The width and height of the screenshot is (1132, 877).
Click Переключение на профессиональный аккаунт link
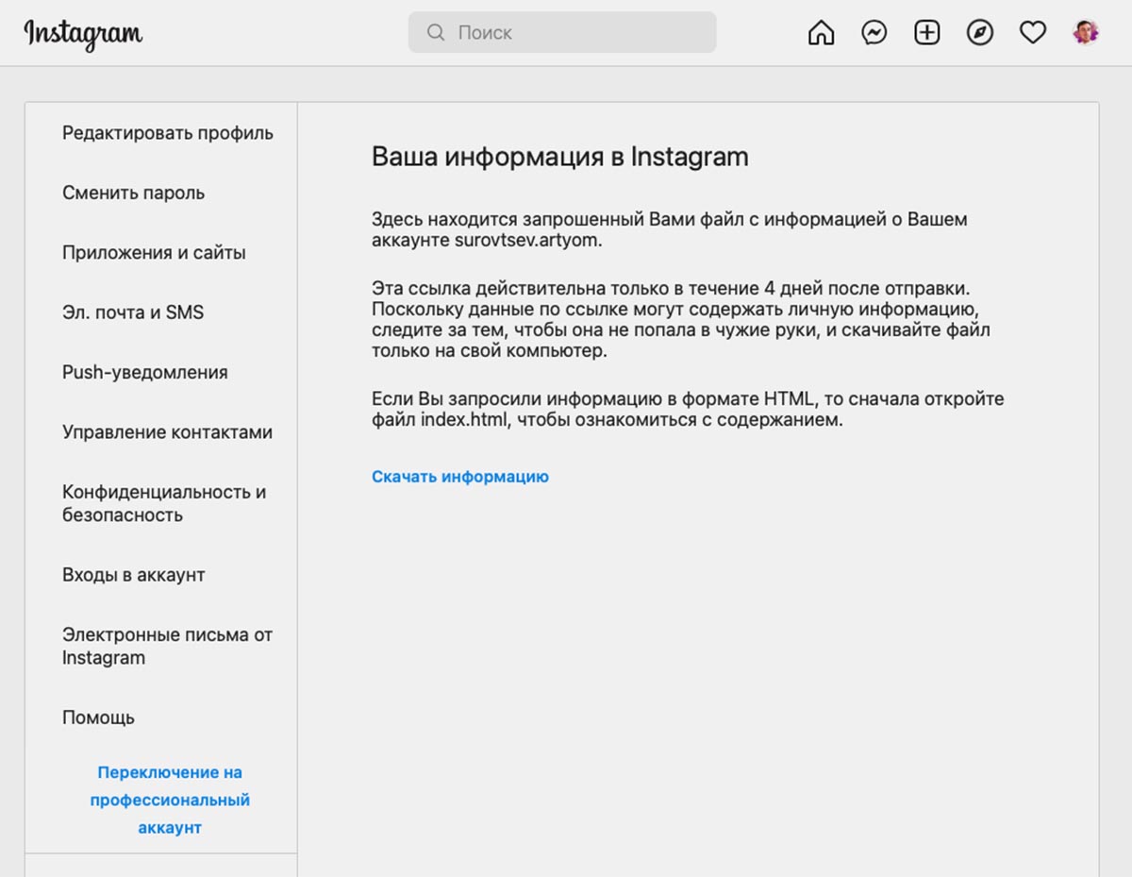[170, 800]
